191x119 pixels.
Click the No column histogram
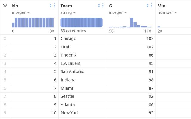click(33, 23)
